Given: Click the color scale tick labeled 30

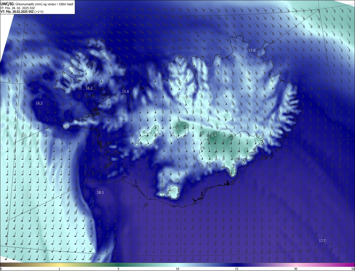Looking at the screenshot, I should tap(296, 269).
